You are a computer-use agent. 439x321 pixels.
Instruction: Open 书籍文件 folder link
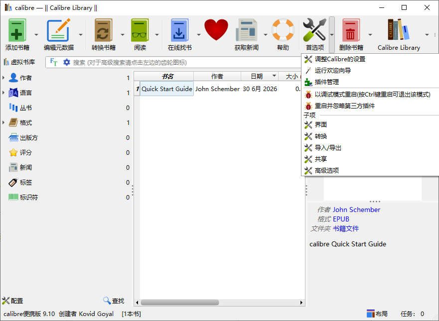346,229
